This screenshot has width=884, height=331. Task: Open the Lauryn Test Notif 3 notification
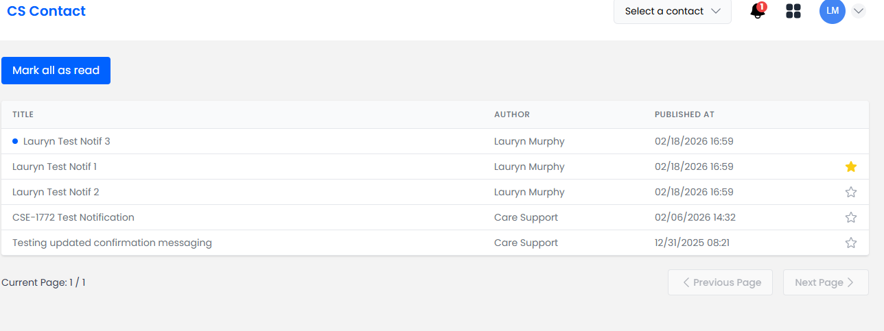pyautogui.click(x=67, y=141)
